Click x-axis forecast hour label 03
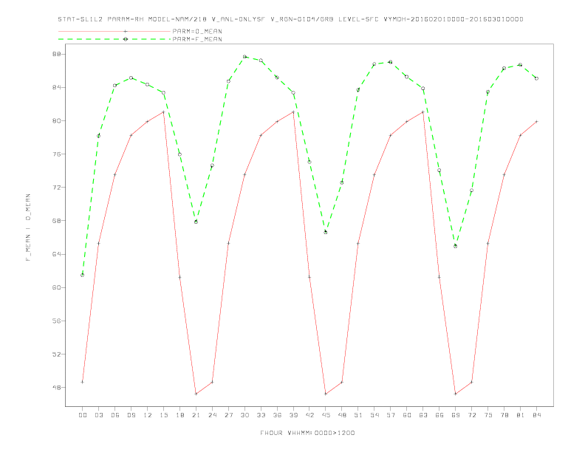 98,415
